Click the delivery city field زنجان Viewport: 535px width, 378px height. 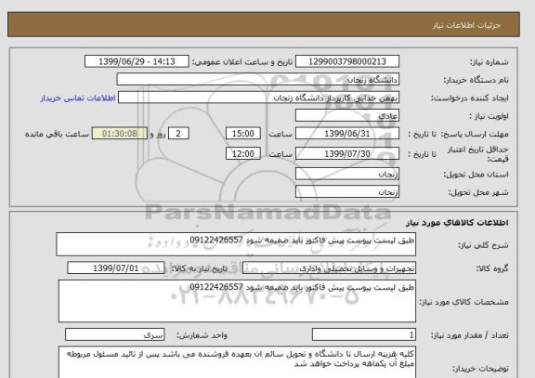tap(347, 191)
